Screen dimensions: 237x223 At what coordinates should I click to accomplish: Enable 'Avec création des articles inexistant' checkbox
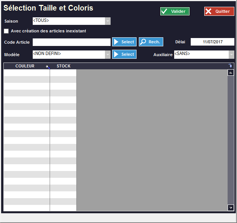(6, 31)
